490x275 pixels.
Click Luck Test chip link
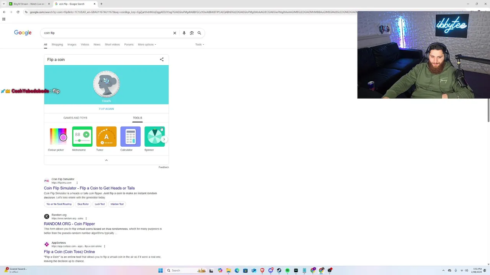click(x=100, y=204)
